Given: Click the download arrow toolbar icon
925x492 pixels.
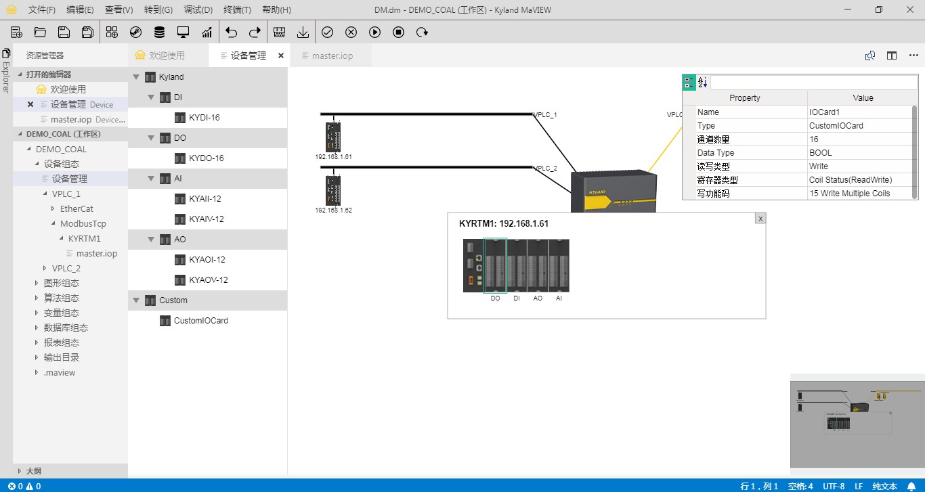Looking at the screenshot, I should coord(303,32).
